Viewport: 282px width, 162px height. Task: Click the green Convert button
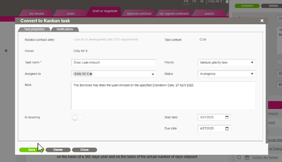[247, 6]
